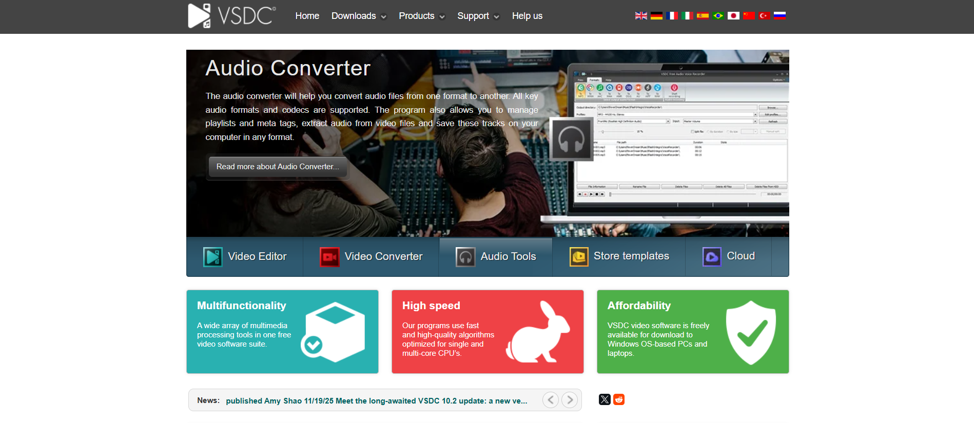974x423 pixels.
Task: Click the High speed heading
Action: pyautogui.click(x=431, y=306)
